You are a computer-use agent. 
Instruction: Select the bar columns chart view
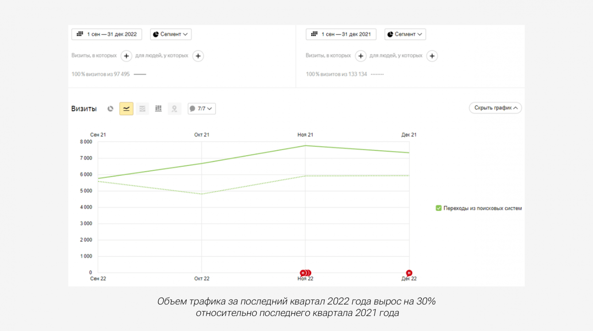pos(158,109)
